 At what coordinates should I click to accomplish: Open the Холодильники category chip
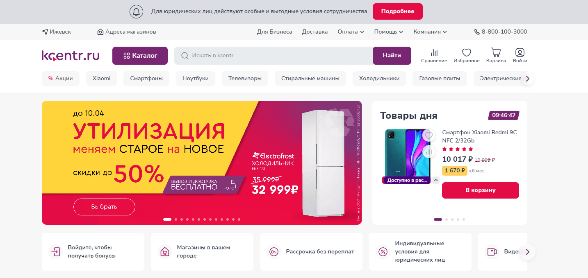(379, 79)
